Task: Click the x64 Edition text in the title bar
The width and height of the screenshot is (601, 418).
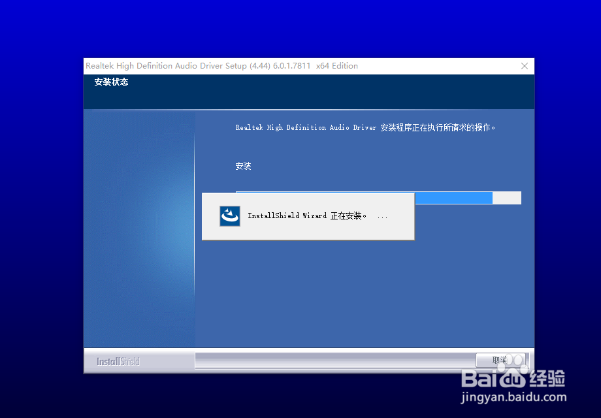Action: point(337,65)
